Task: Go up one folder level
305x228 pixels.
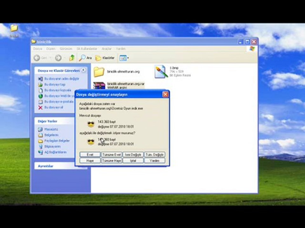Action: [72, 58]
